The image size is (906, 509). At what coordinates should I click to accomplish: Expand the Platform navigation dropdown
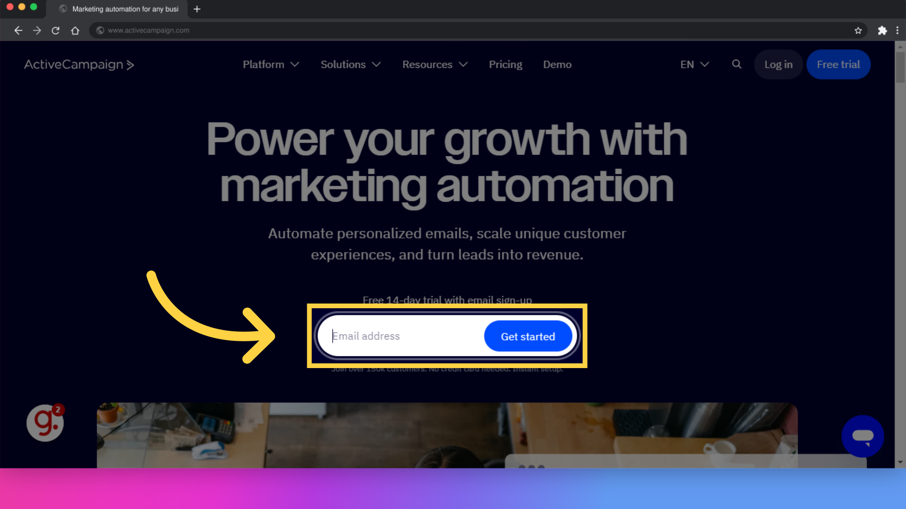[x=270, y=64]
